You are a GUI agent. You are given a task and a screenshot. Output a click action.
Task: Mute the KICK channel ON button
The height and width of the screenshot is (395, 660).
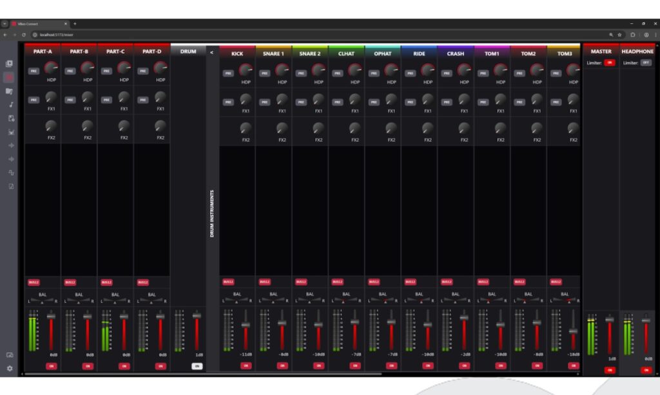tap(246, 365)
